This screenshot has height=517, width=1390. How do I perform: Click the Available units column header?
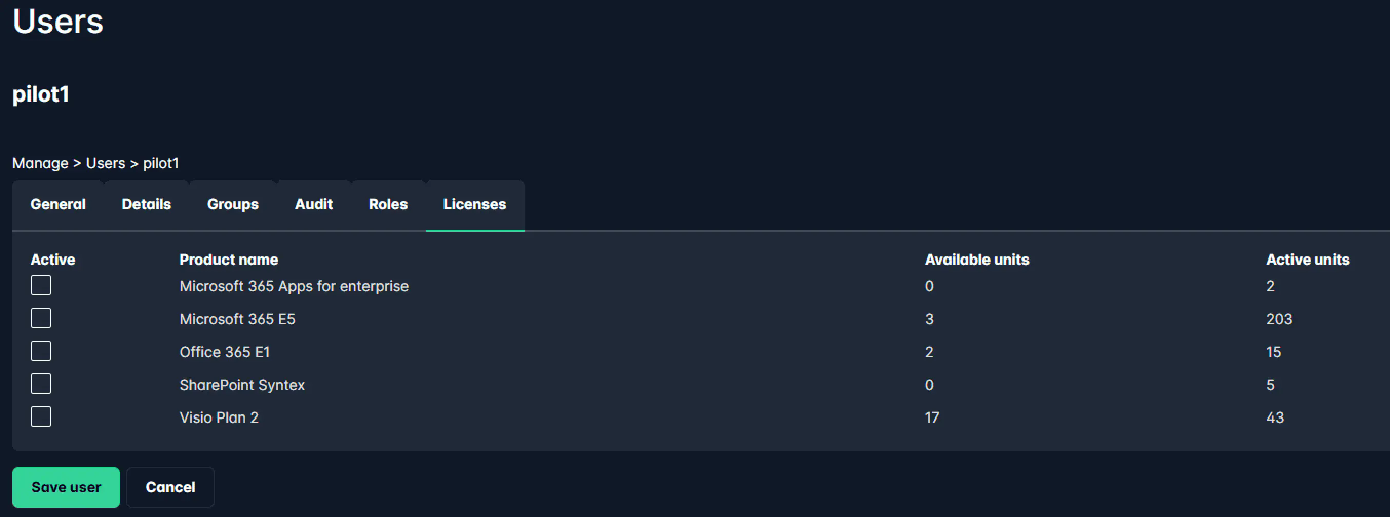[x=977, y=260]
